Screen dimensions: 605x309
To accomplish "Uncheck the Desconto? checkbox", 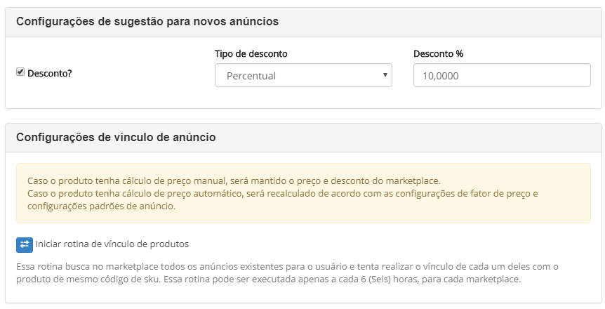I will pyautogui.click(x=20, y=72).
